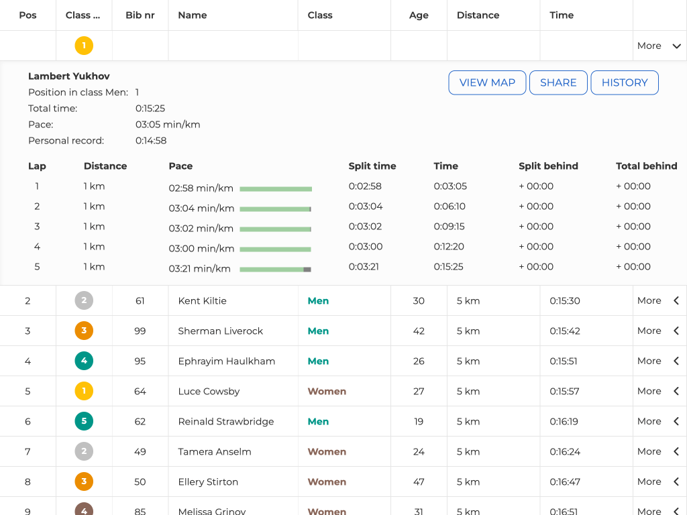This screenshot has width=687, height=515.
Task: Click the lap 5 pace bar
Action: (x=275, y=269)
